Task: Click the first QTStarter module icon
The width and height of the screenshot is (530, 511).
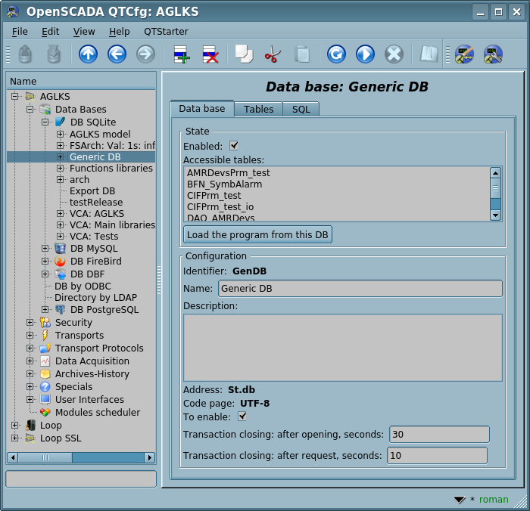Action: 464,54
